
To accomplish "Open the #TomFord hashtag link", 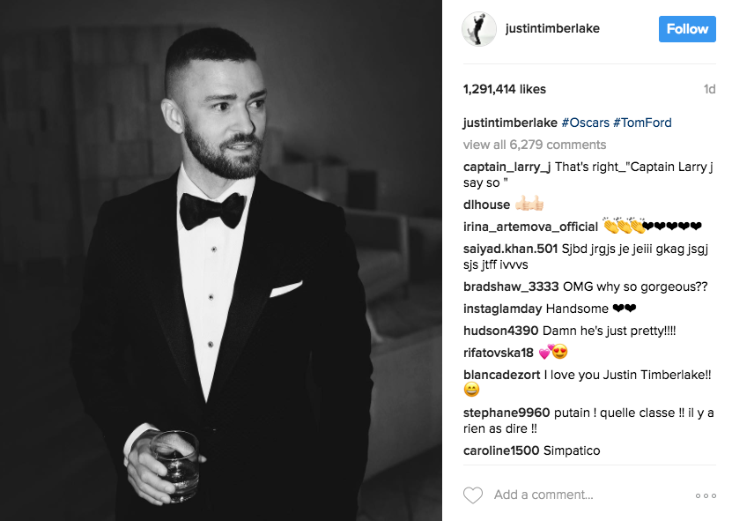I will coord(642,123).
